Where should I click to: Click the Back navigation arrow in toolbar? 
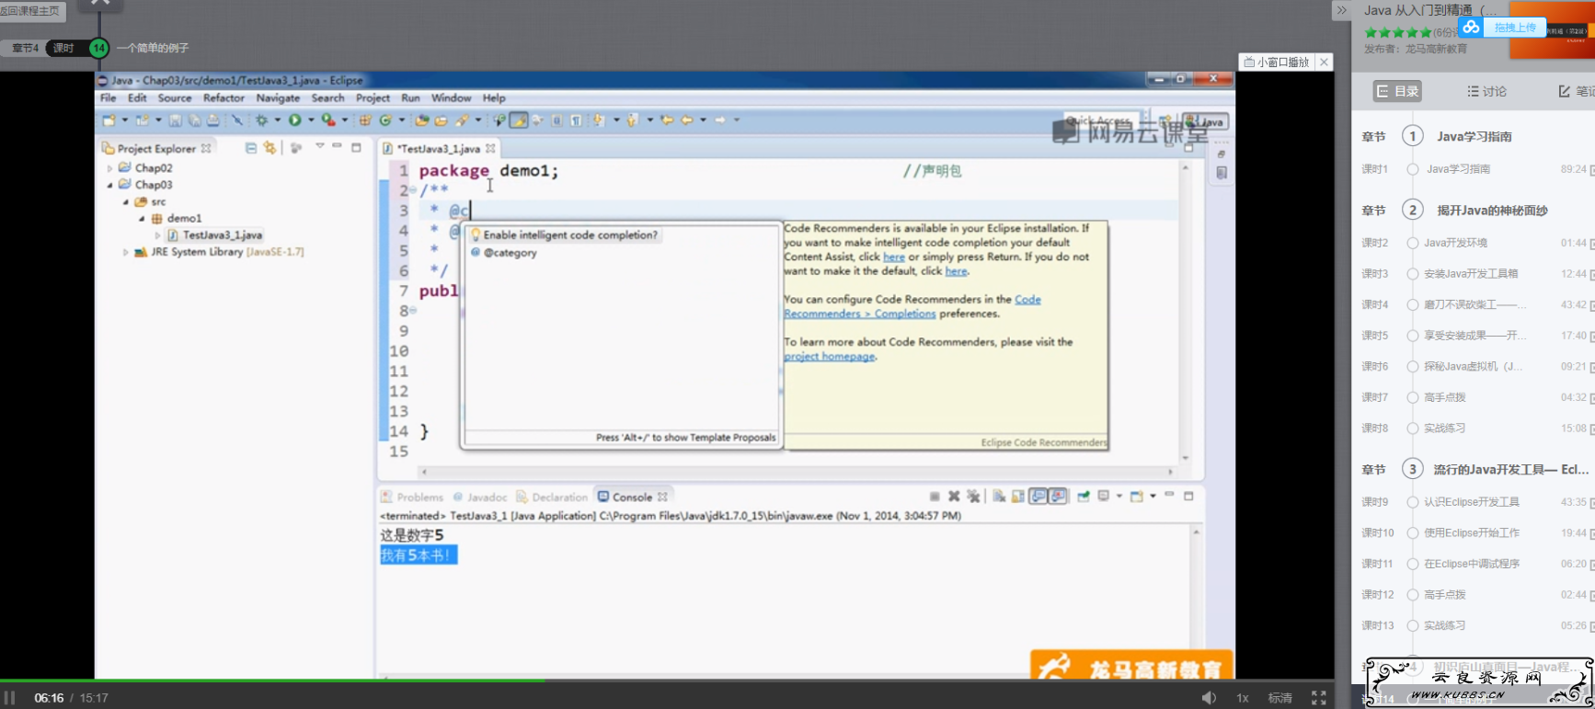687,120
